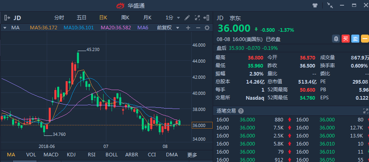Select the BOLL indicator
This screenshot has width=369, height=162.
[x=112, y=155]
